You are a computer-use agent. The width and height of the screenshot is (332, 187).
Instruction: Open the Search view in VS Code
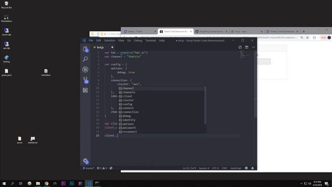85,59
